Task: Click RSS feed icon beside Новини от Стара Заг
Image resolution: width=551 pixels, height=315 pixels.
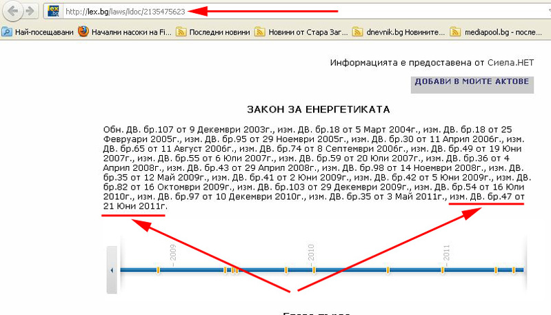Action: coord(261,32)
